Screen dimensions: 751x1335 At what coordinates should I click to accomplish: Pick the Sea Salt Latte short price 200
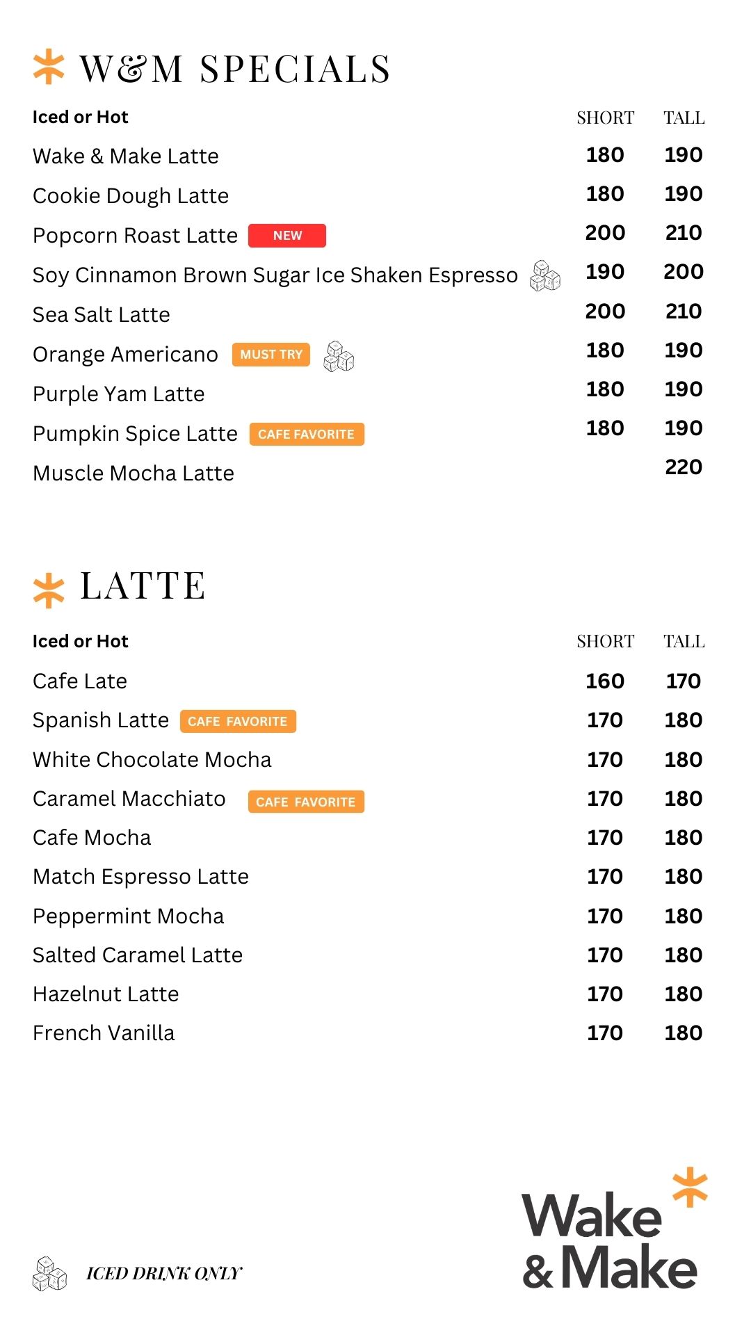pyautogui.click(x=605, y=311)
